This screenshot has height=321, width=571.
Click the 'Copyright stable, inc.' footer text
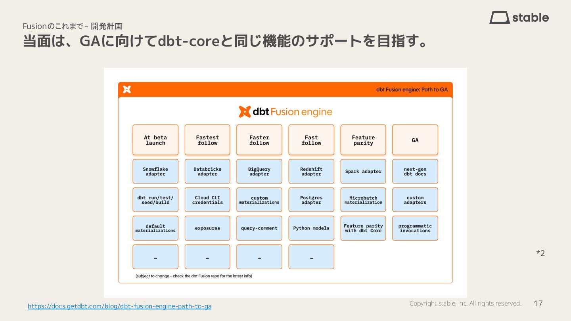(x=465, y=303)
